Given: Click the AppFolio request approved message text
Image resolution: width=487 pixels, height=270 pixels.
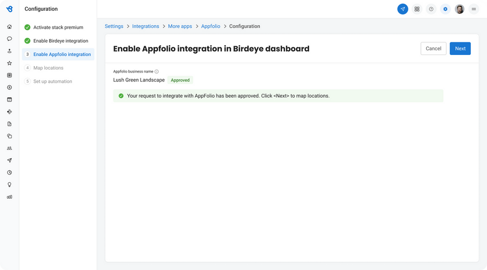Looking at the screenshot, I should pyautogui.click(x=228, y=96).
